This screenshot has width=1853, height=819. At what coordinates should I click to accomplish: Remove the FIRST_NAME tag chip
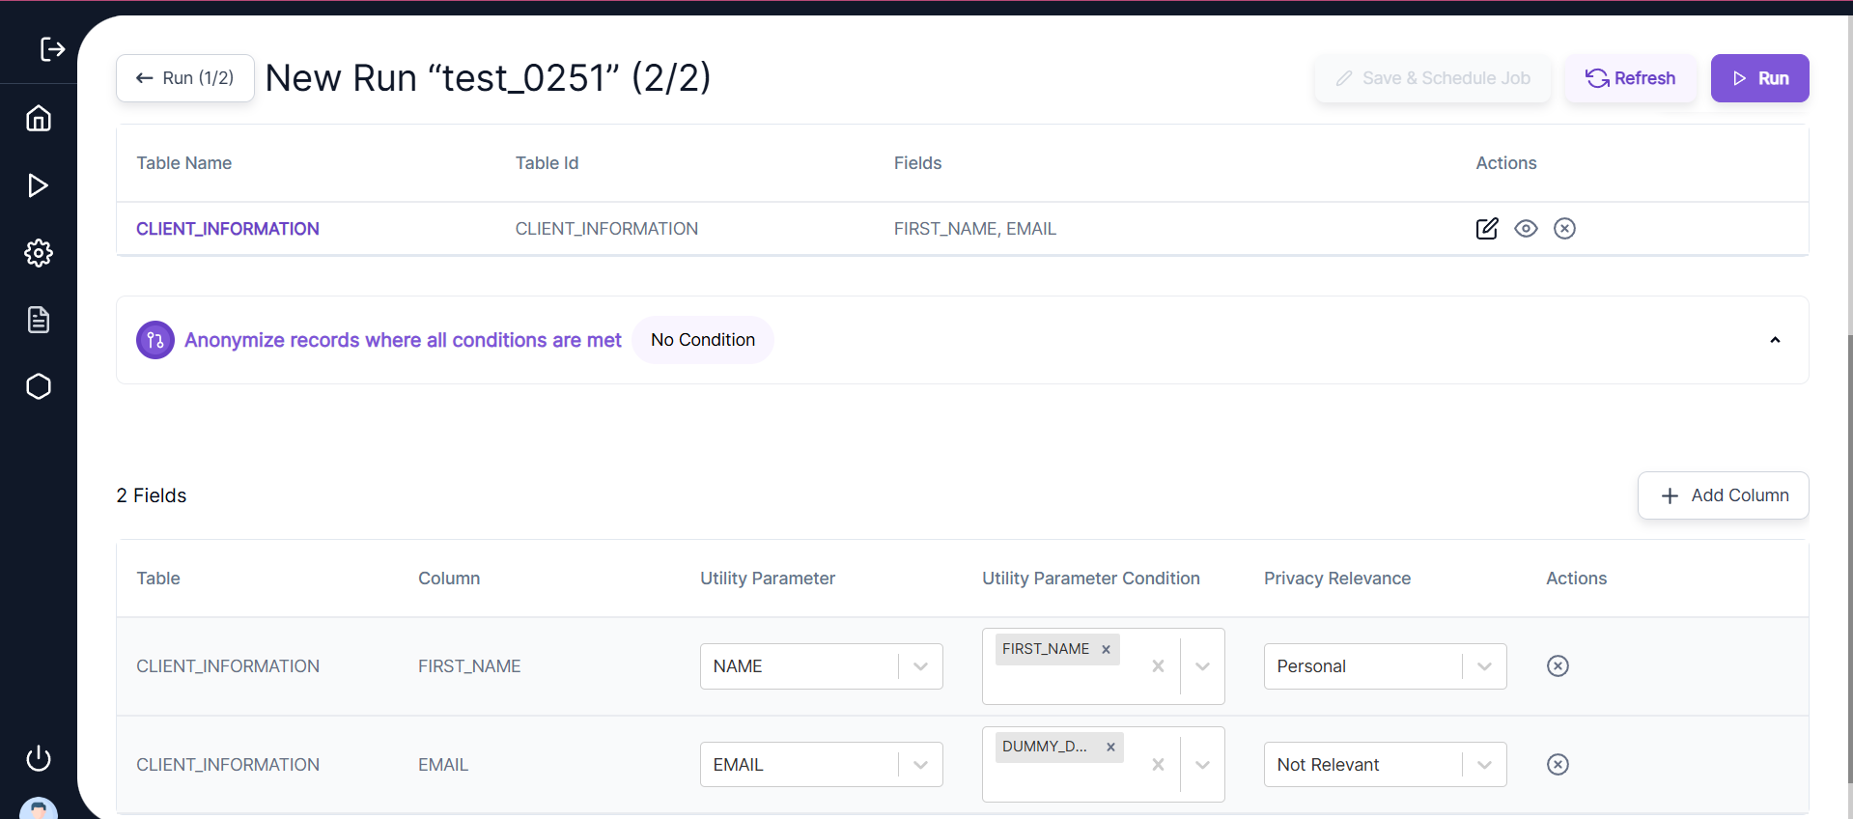pos(1106,650)
